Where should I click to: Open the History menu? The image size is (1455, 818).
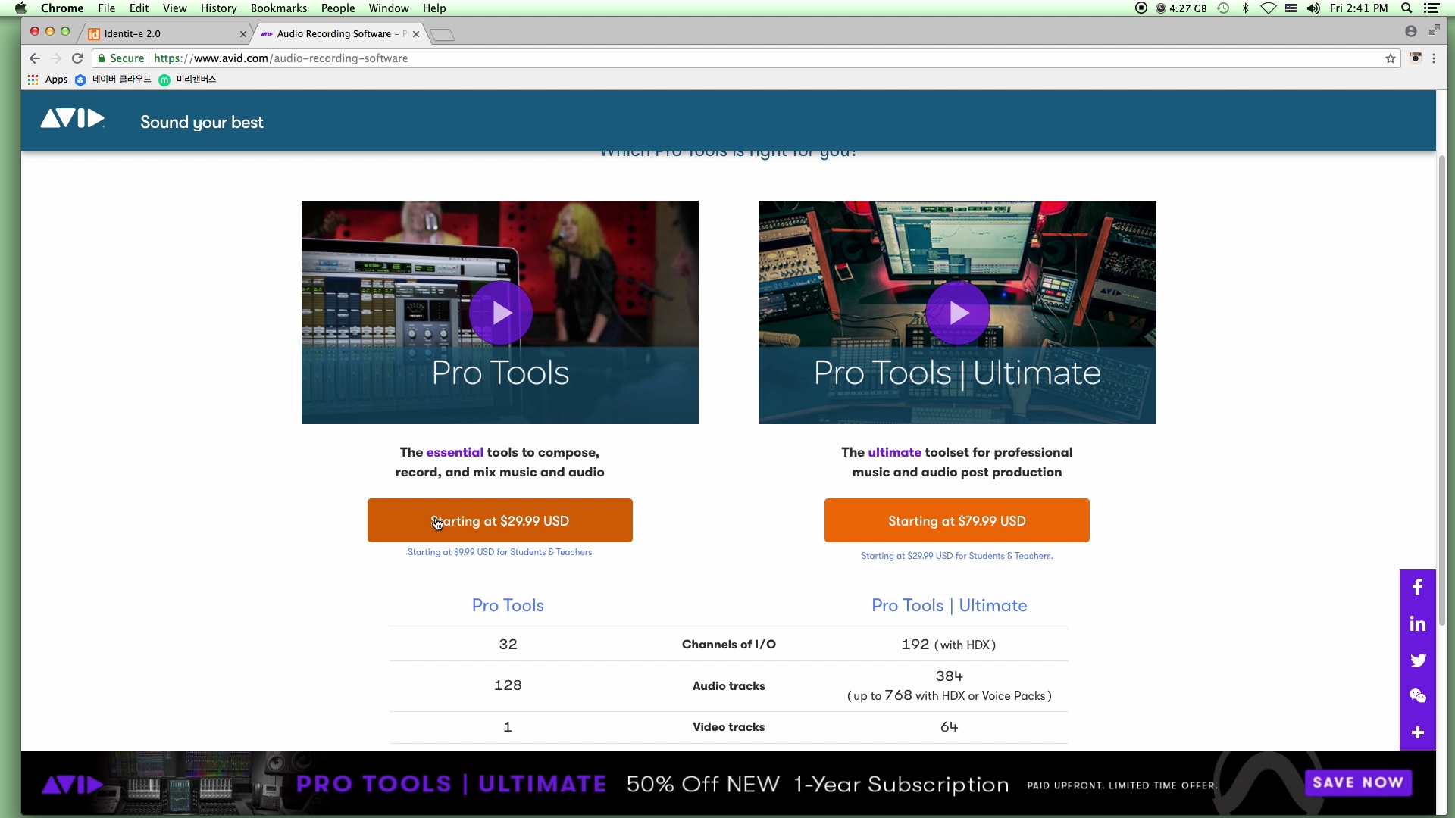click(x=218, y=8)
